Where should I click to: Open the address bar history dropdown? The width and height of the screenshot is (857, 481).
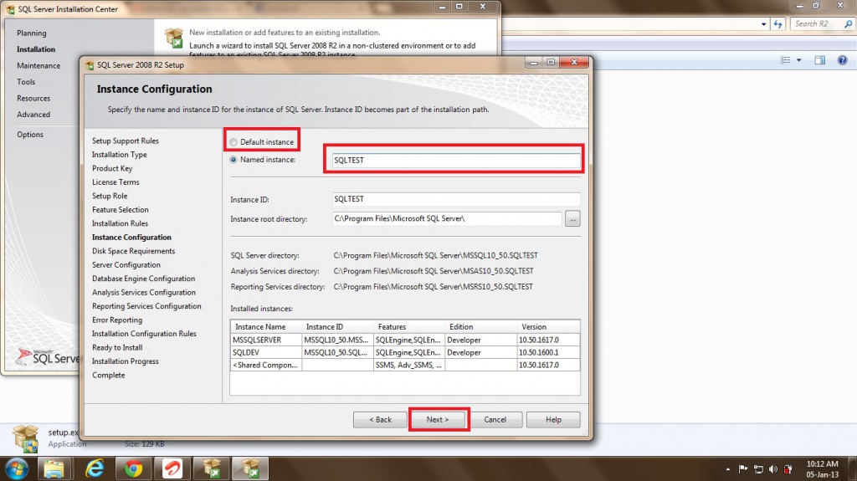(765, 24)
